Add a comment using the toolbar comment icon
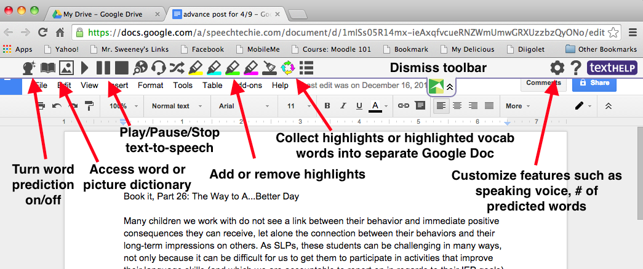643x269 pixels. click(420, 106)
